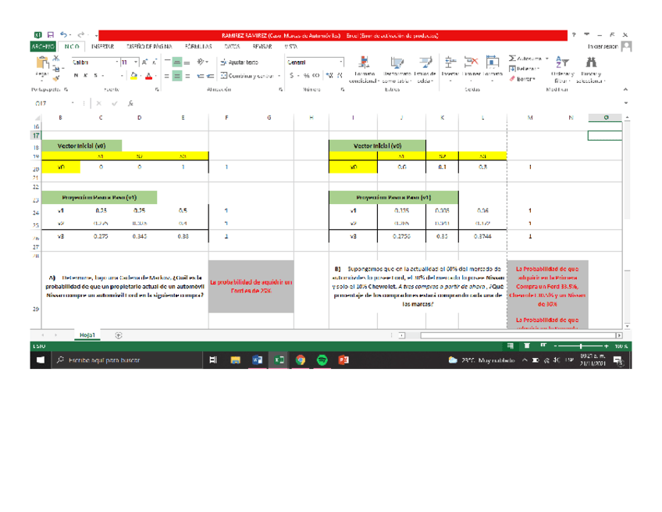Image resolution: width=662 pixels, height=512 pixels.
Task: Open the font size dropdown
Action: [136, 63]
